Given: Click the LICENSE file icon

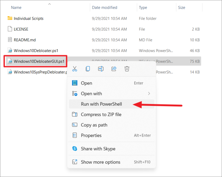Looking at the screenshot, I should tap(10, 29).
